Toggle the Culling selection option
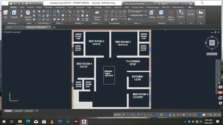This screenshot has width=223, height=125. (x=152, y=14)
